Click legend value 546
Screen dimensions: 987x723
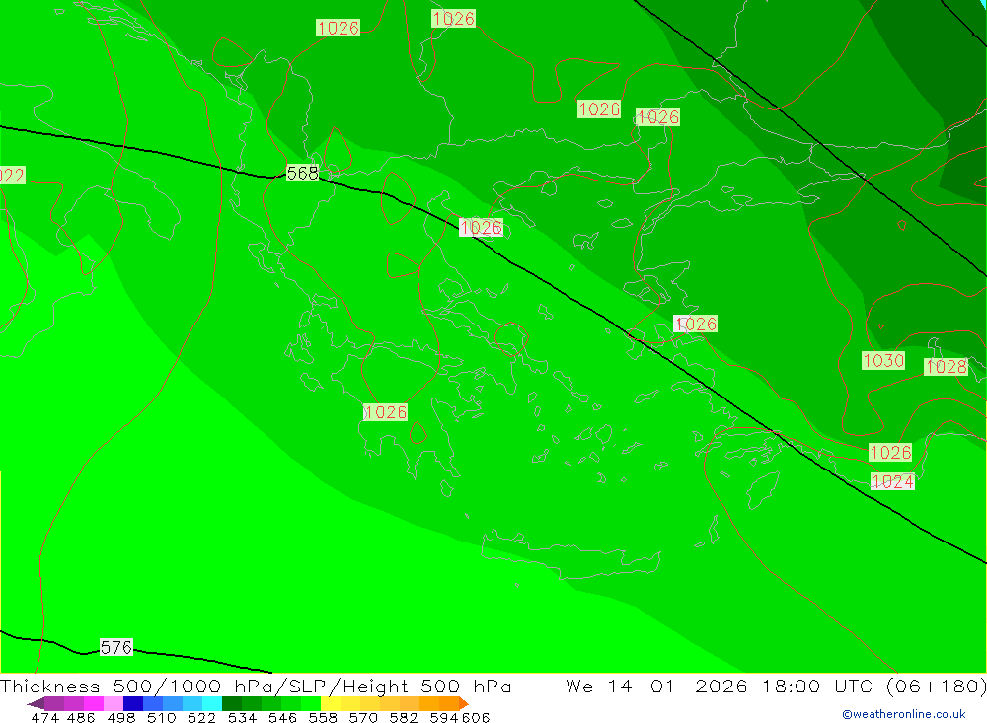coord(282,717)
